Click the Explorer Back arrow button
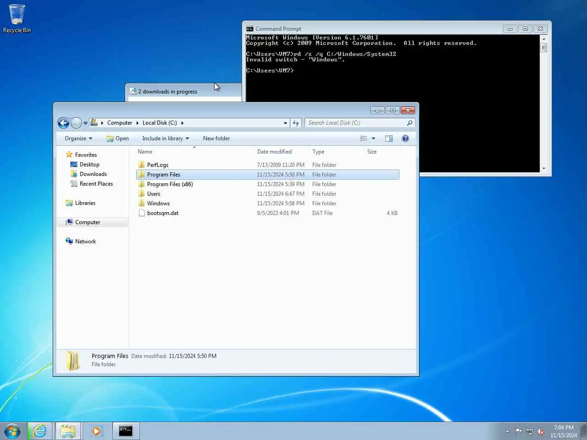 (x=63, y=123)
